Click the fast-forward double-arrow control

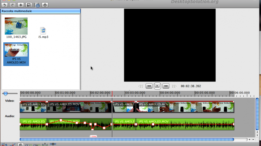[x=174, y=86]
